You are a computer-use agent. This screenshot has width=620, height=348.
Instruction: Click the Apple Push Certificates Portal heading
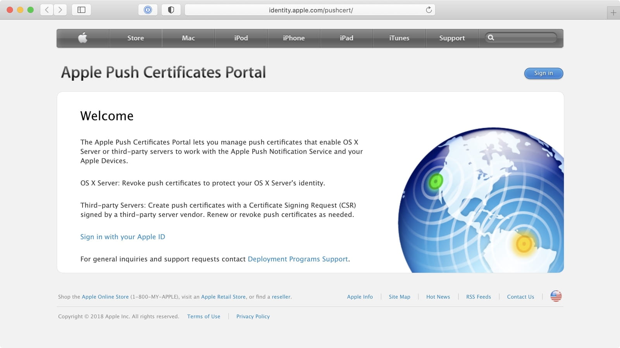163,72
